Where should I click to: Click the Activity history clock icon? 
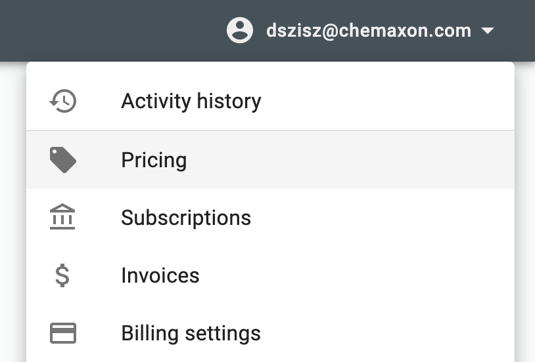click(x=63, y=101)
